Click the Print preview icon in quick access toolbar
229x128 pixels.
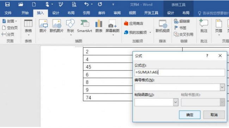(x=74, y=4)
